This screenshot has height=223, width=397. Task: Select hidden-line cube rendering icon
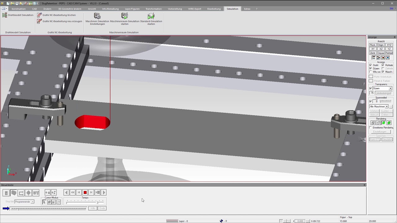[378, 123]
